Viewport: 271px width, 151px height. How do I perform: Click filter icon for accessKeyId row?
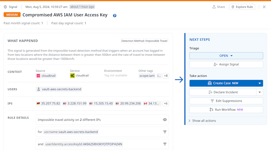click(x=165, y=144)
